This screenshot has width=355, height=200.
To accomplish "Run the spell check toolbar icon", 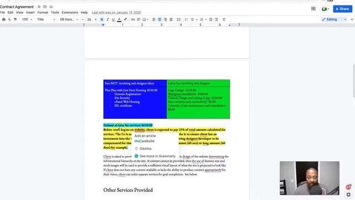I will (9, 19).
